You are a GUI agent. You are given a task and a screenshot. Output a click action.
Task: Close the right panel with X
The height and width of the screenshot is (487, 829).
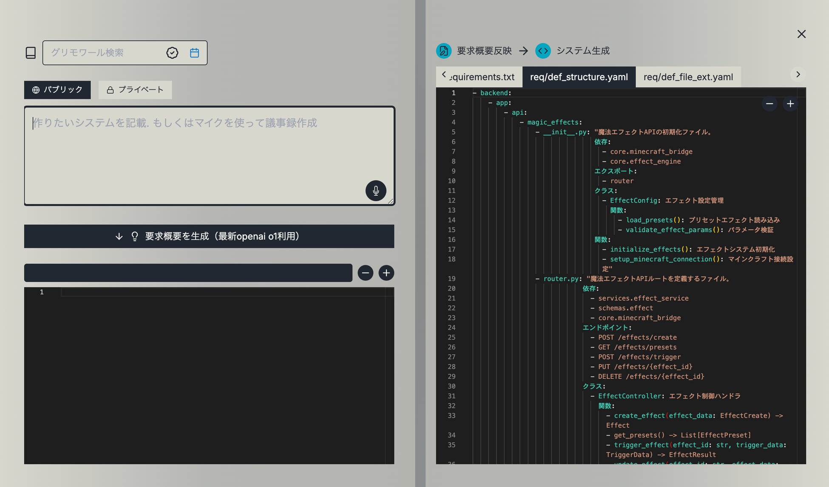pos(801,34)
